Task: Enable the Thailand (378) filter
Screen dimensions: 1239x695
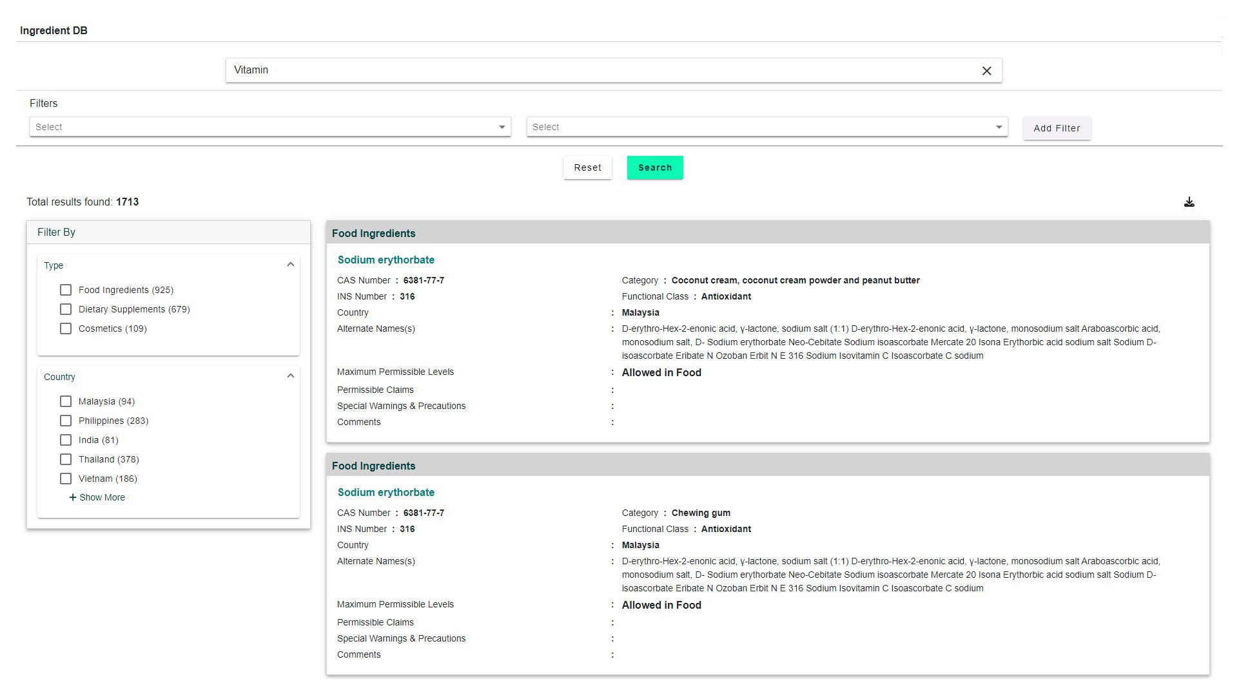Action: tap(65, 459)
